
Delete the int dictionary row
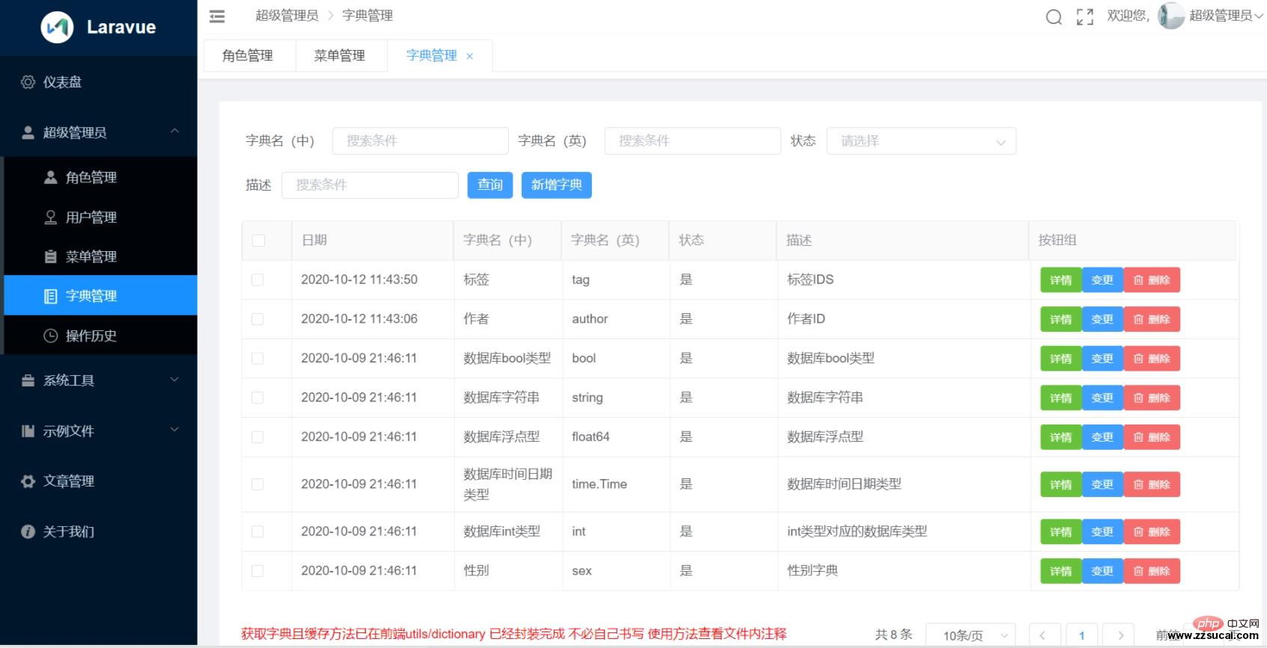pyautogui.click(x=1152, y=532)
